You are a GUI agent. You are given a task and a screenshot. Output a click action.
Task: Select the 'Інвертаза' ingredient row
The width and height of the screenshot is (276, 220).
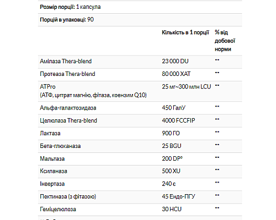(x=140, y=184)
